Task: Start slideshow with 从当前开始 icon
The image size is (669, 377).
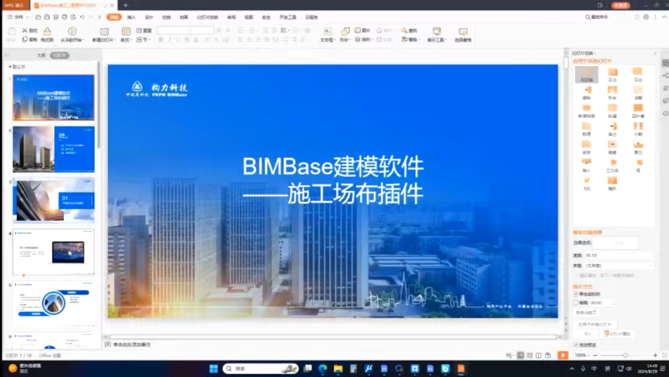Action: 72,32
